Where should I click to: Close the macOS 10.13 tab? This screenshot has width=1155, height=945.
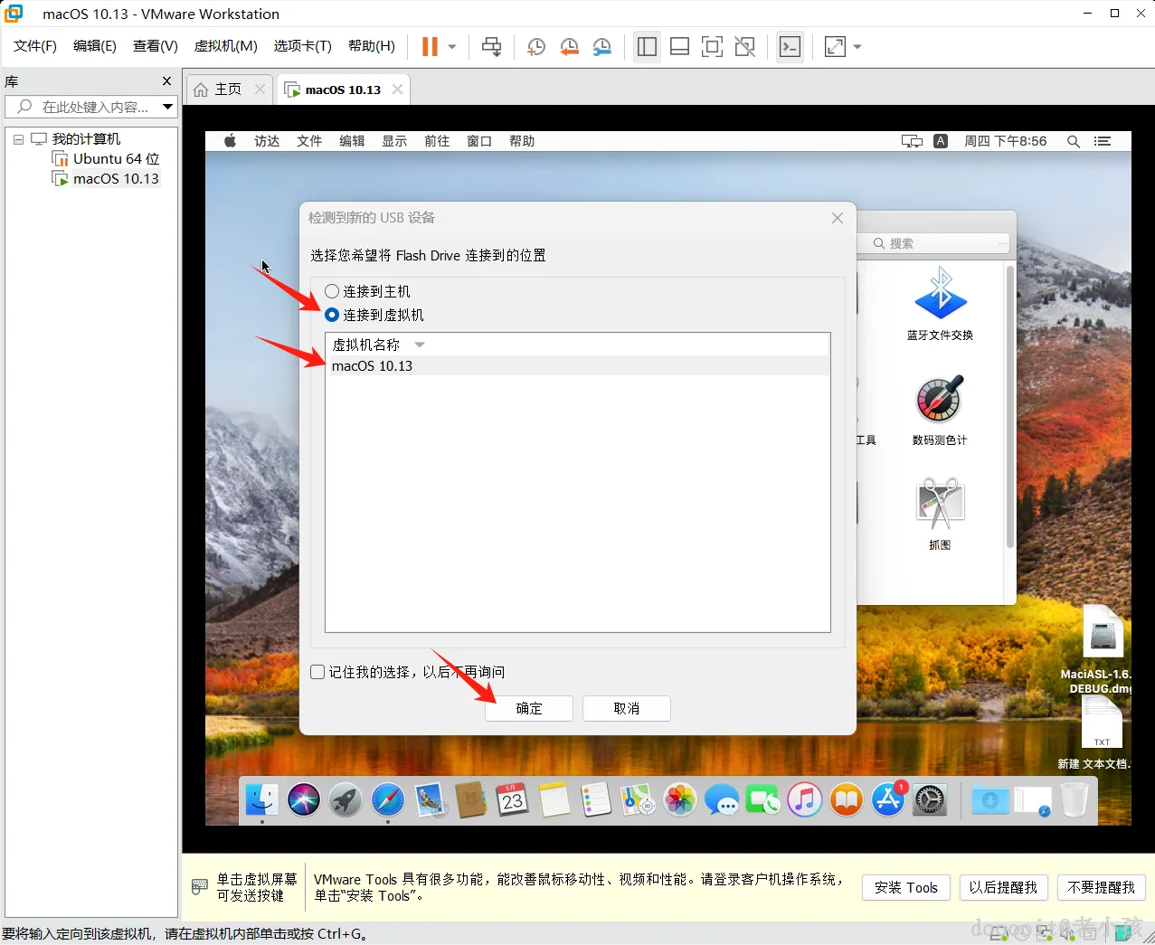pos(397,90)
